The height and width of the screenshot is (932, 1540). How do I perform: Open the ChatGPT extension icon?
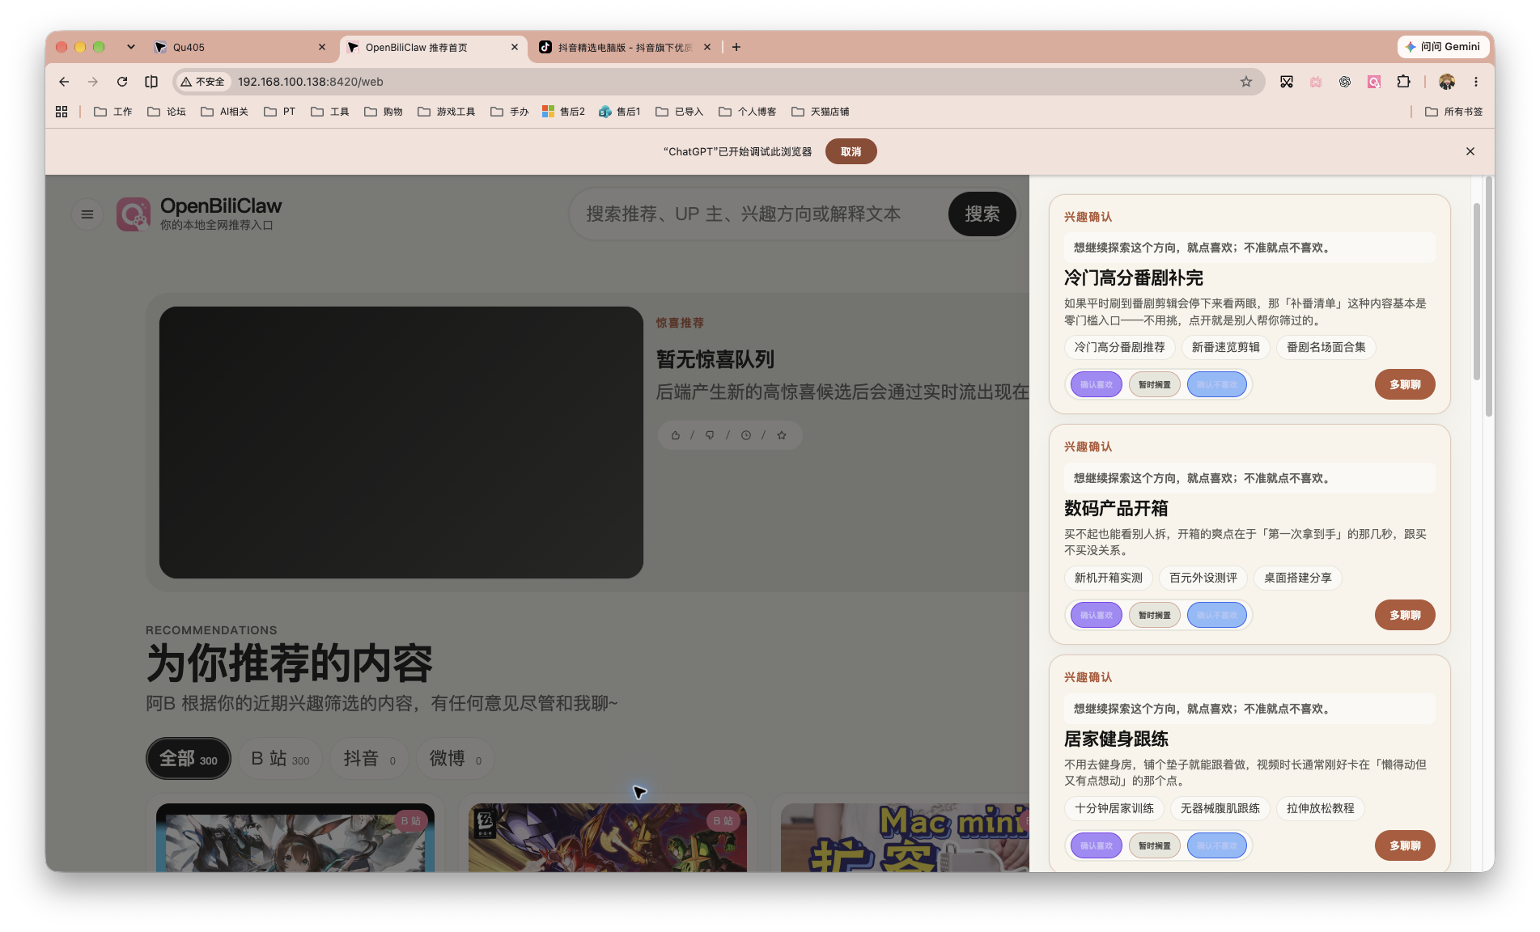[1345, 82]
